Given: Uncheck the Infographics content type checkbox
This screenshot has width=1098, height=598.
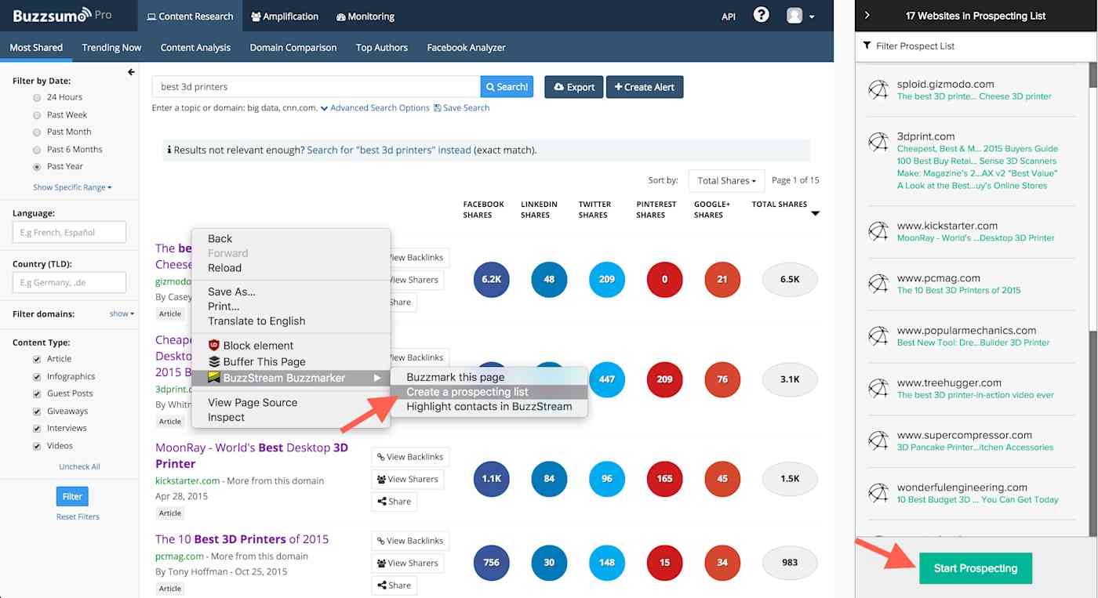Looking at the screenshot, I should click(x=37, y=376).
